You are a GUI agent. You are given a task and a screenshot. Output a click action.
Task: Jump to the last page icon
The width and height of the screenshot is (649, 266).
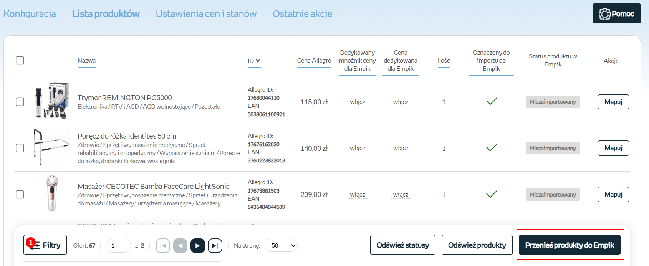215,246
